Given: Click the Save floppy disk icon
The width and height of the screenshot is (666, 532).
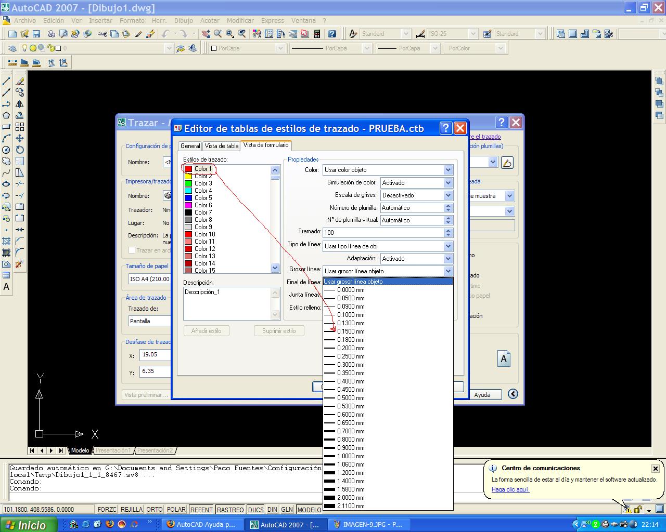Looking at the screenshot, I should click(x=36, y=34).
